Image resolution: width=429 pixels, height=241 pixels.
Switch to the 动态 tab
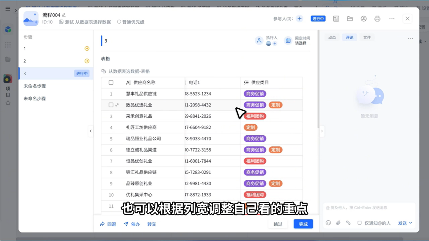(x=332, y=38)
